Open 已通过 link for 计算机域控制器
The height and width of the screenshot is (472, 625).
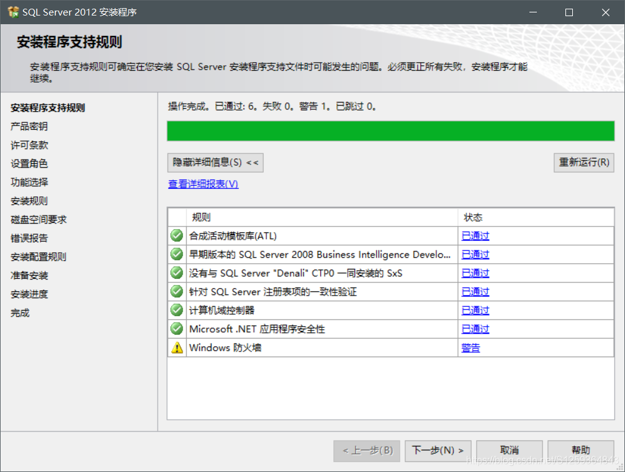(475, 311)
